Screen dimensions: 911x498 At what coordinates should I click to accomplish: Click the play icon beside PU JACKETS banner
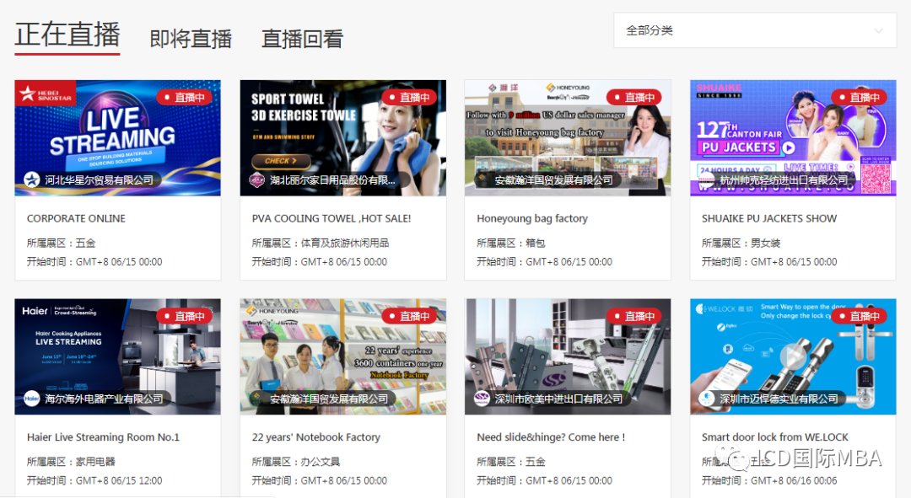[789, 147]
